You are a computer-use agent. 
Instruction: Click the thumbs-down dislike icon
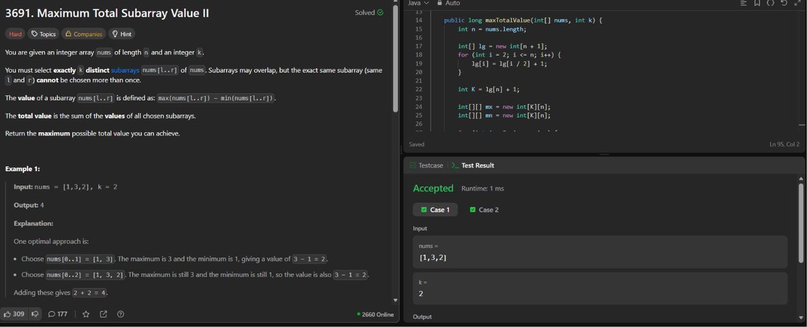point(35,314)
